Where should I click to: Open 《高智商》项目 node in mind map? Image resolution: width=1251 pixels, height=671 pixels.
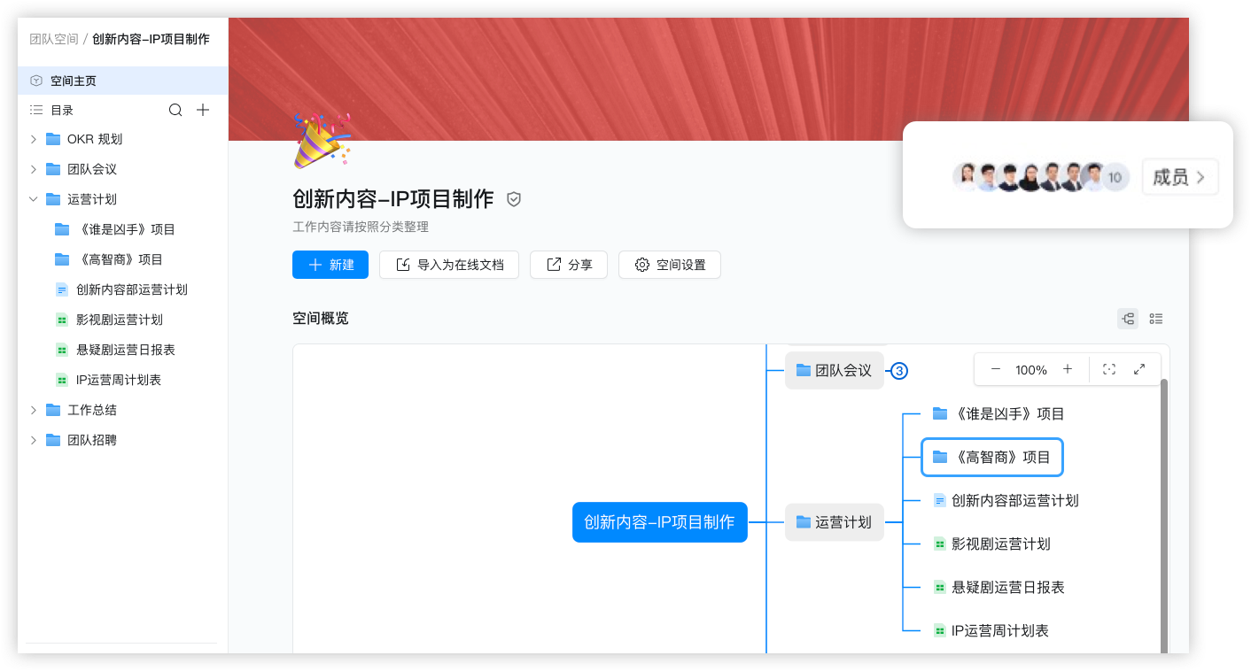tap(991, 458)
